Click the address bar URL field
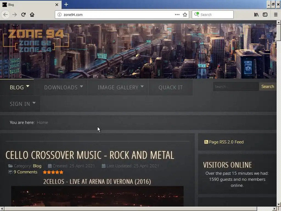This screenshot has width=281, height=211. tap(118, 15)
